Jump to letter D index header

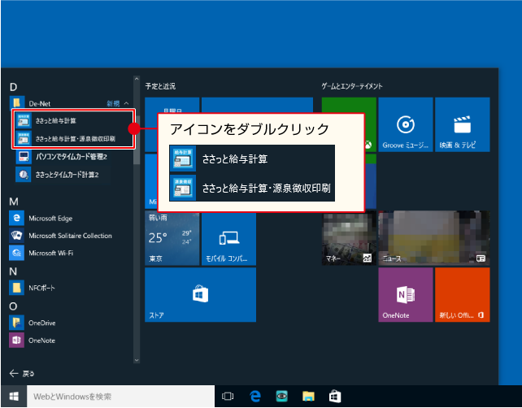click(x=13, y=87)
